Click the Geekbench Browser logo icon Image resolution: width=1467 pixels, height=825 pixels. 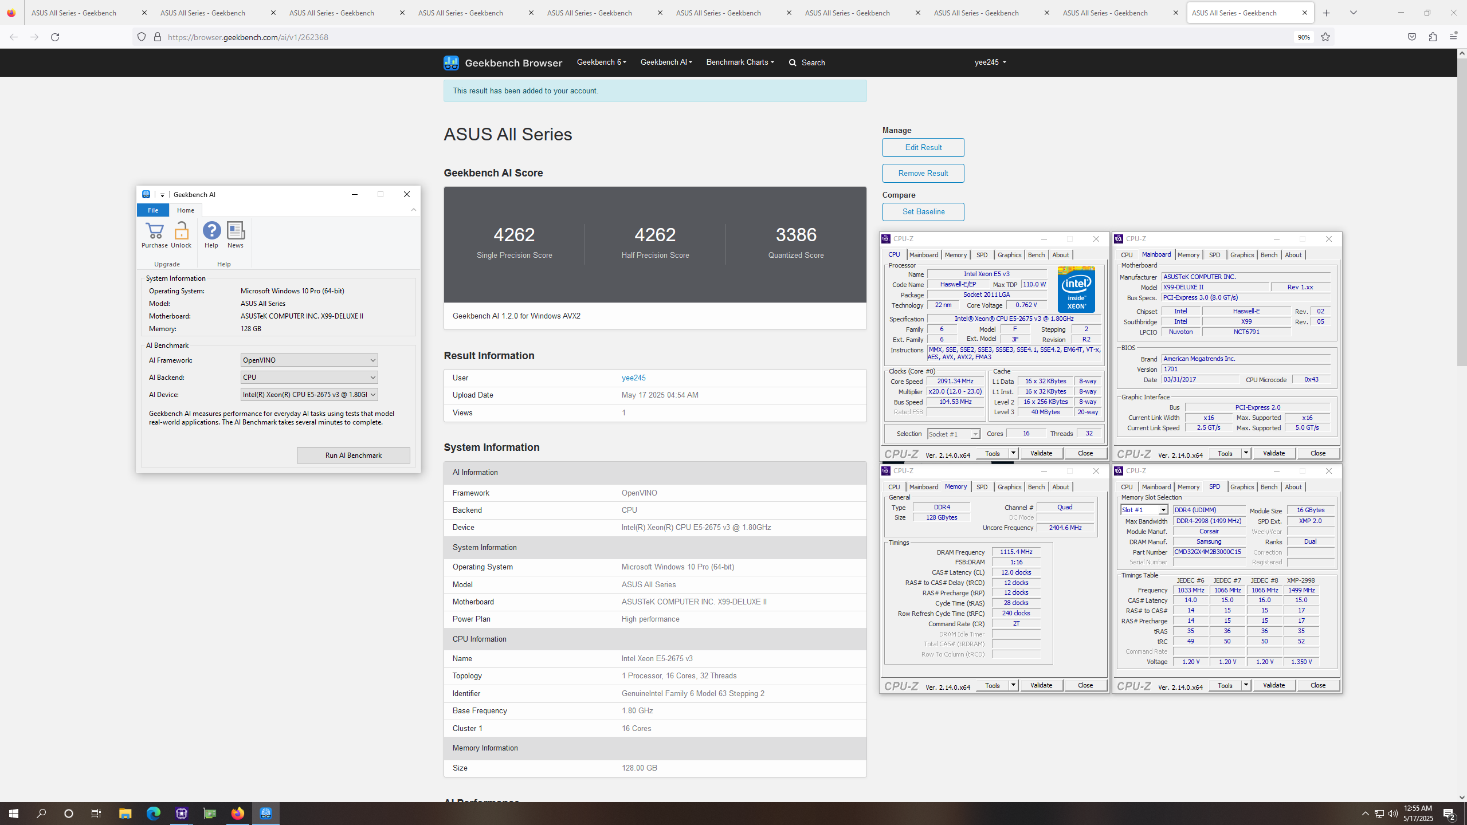pos(451,62)
